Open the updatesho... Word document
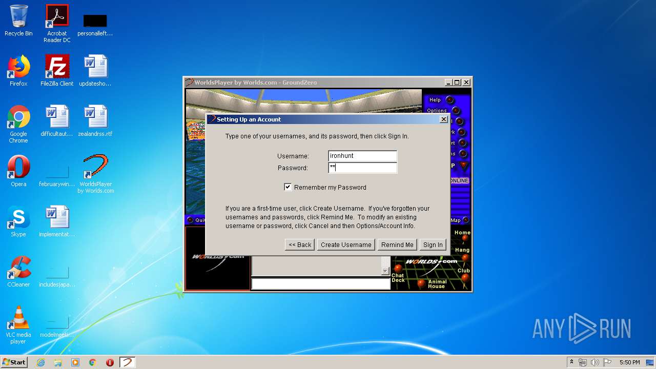The image size is (656, 369). click(x=95, y=71)
